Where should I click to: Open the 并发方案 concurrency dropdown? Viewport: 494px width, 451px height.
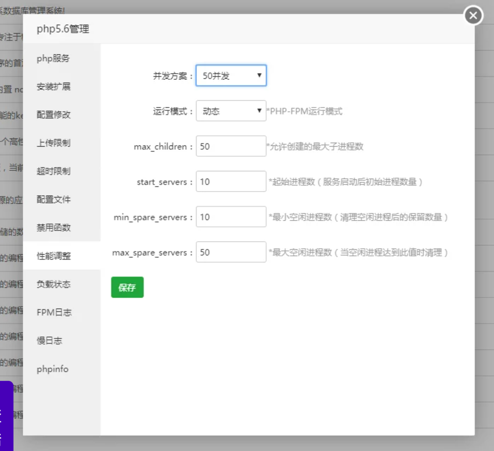coord(231,76)
